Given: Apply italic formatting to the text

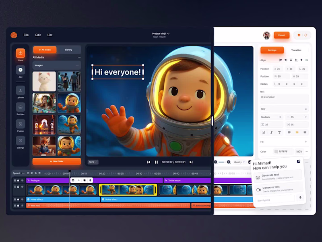Looking at the screenshot, I should 271,132.
